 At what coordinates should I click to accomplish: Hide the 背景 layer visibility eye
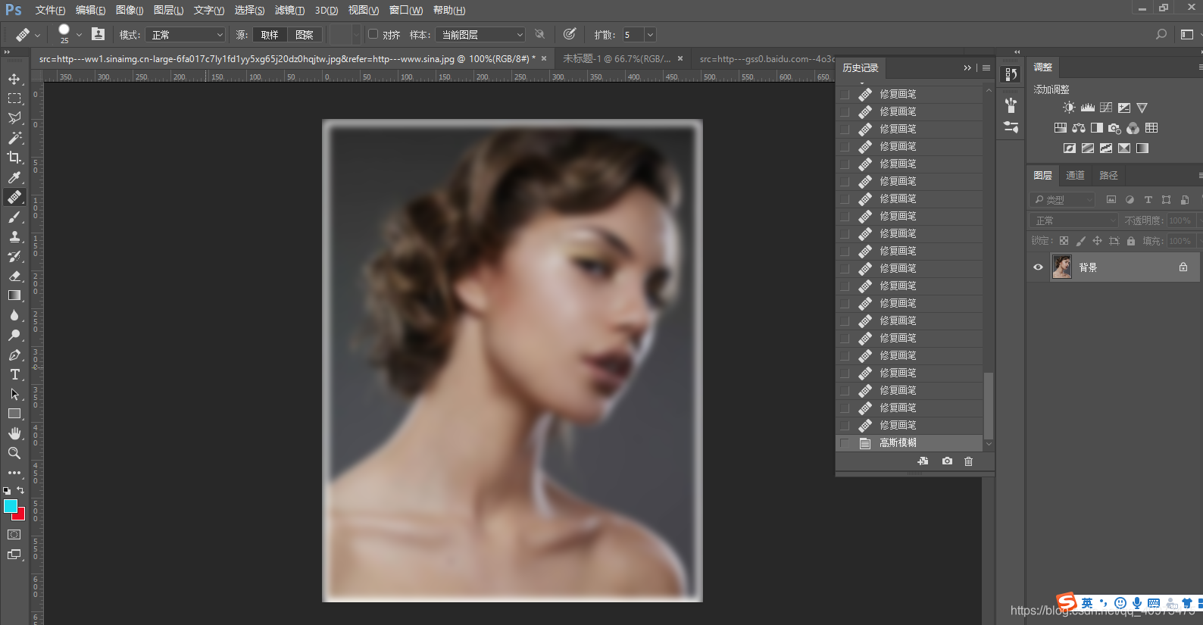pos(1038,267)
